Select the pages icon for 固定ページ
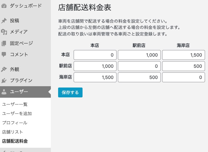Viewport: 208px width, 152px height. click(4, 43)
